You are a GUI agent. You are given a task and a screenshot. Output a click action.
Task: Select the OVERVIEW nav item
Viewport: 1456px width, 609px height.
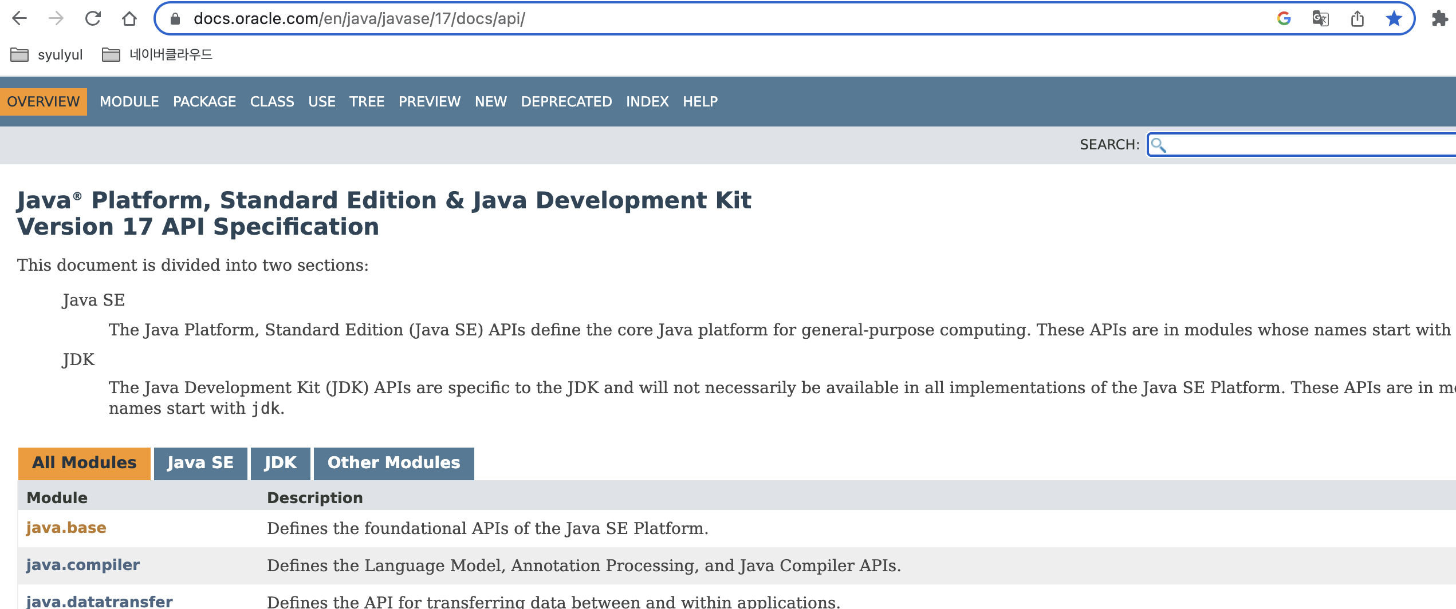pos(43,101)
